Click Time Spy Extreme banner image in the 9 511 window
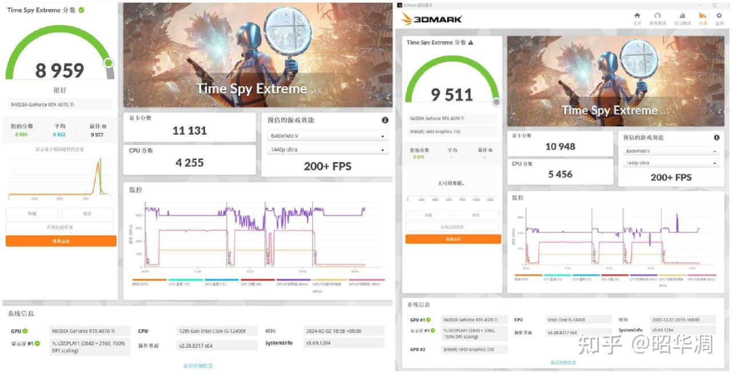This screenshot has height=374, width=732. coord(615,82)
